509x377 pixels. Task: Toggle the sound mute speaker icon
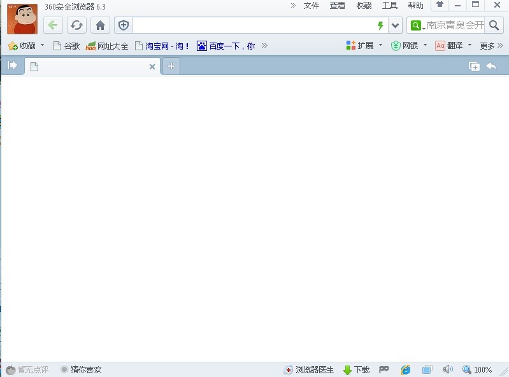448,369
